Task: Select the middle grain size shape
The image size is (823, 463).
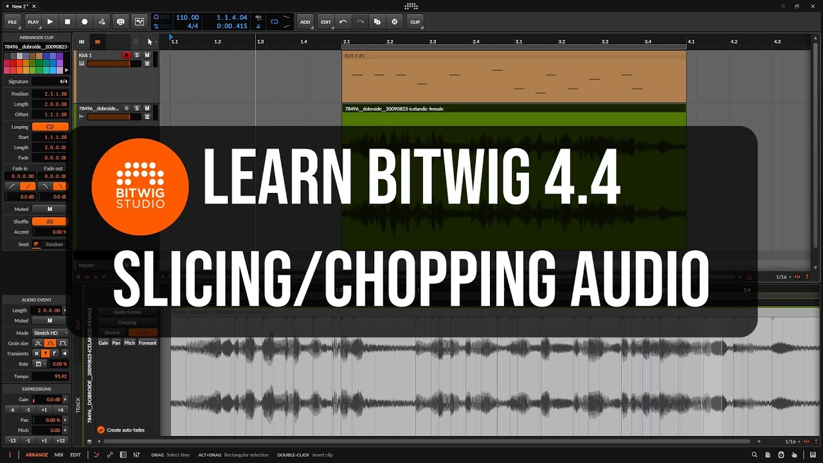Action: [50, 343]
